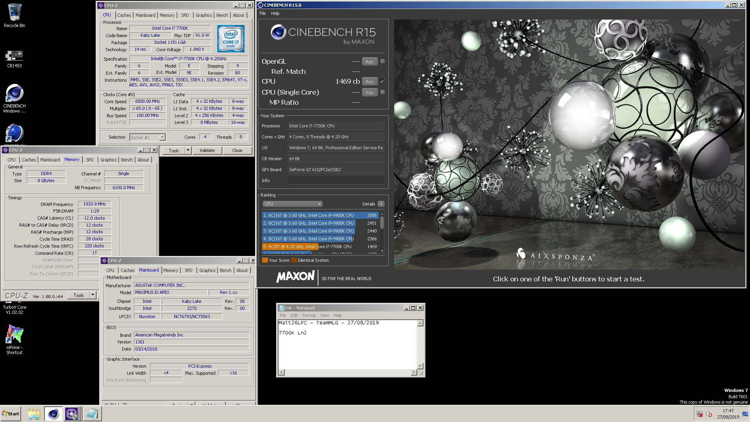Click Core Voltage value 1.840 V
This screenshot has width=750, height=422.
point(197,49)
